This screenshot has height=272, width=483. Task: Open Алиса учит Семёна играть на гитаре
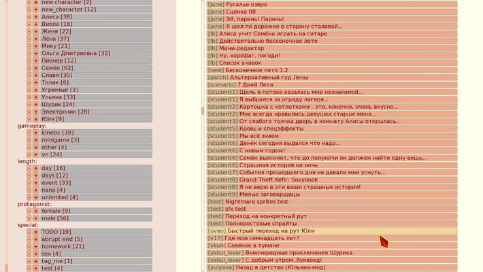(332, 34)
